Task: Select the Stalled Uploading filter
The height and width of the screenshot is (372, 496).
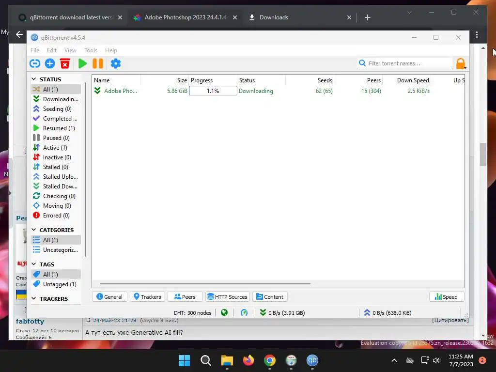Action: [56, 176]
